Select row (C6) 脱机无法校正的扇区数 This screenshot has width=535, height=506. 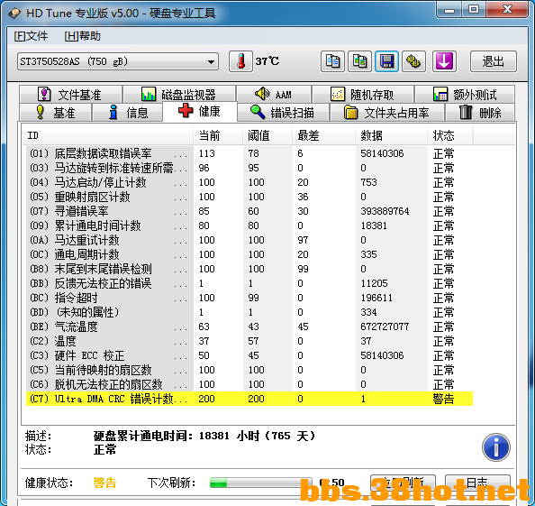[249, 384]
